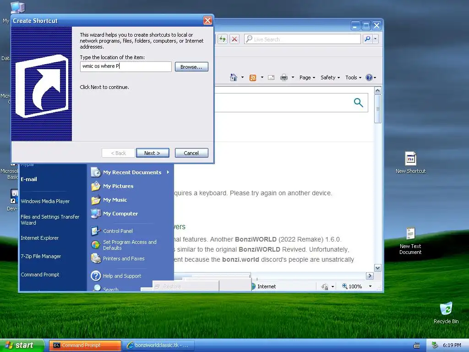Click the Next button in Create Shortcut wizard

[x=153, y=153]
